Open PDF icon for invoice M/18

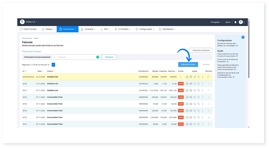pyautogui.click(x=187, y=84)
